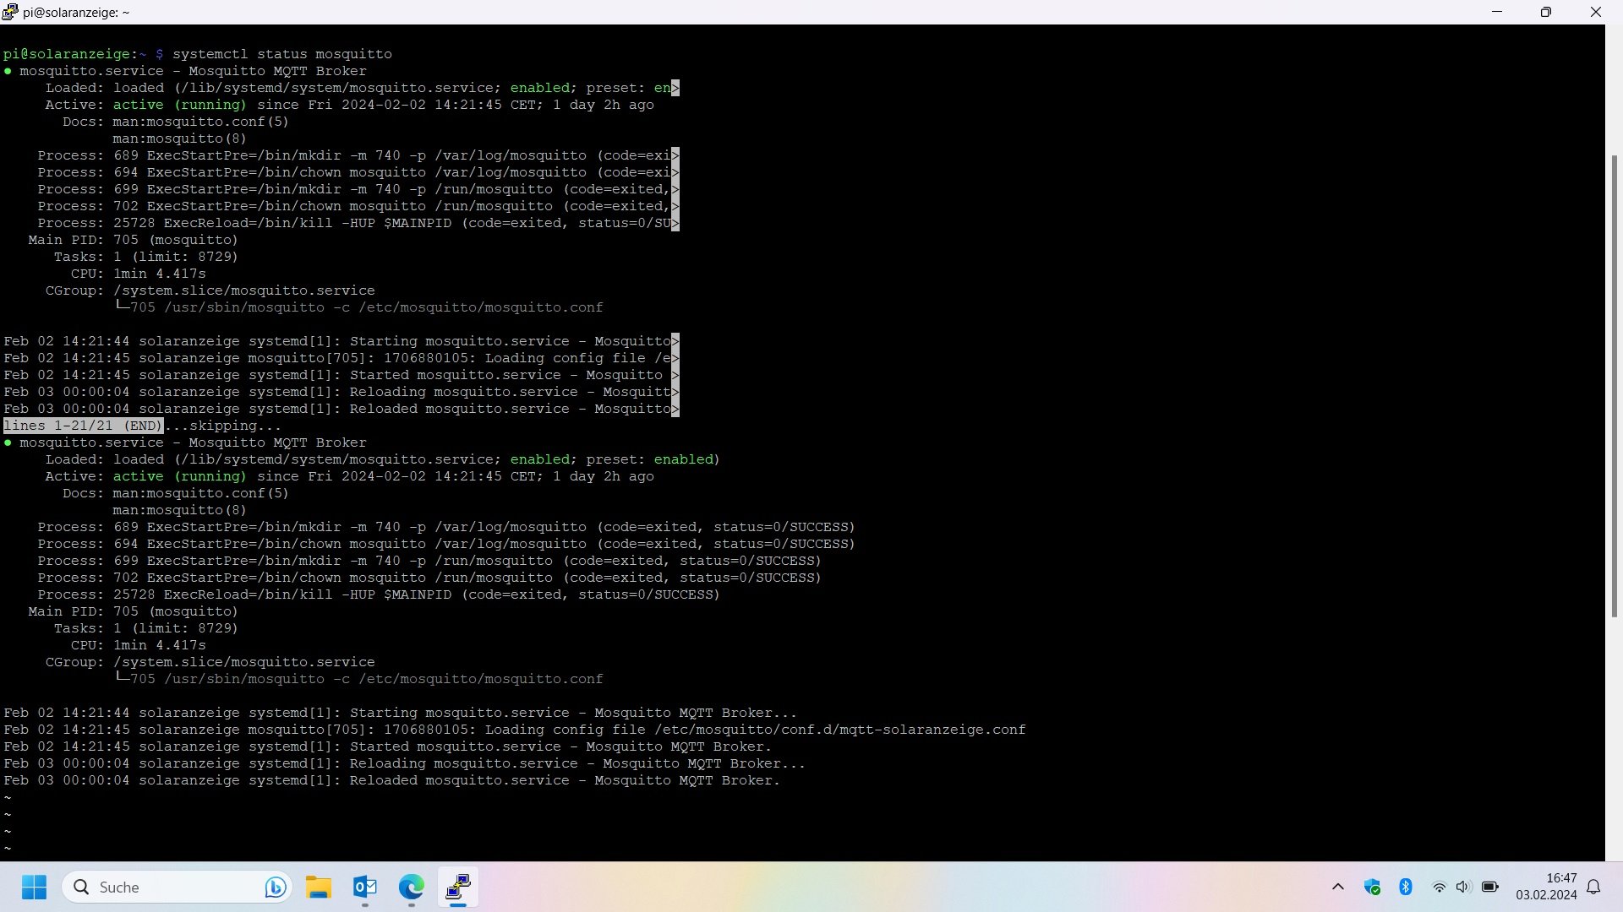Restore down the PuTTY window
This screenshot has height=912, width=1623.
[x=1545, y=12]
